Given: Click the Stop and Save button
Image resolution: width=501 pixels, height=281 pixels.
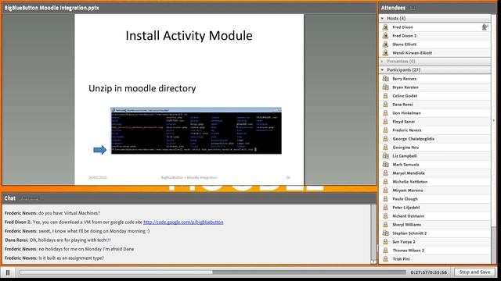Looking at the screenshot, I should point(474,272).
